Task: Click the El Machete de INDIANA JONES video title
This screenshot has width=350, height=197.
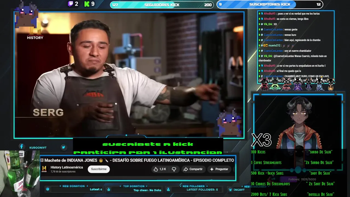Action: coord(137,160)
